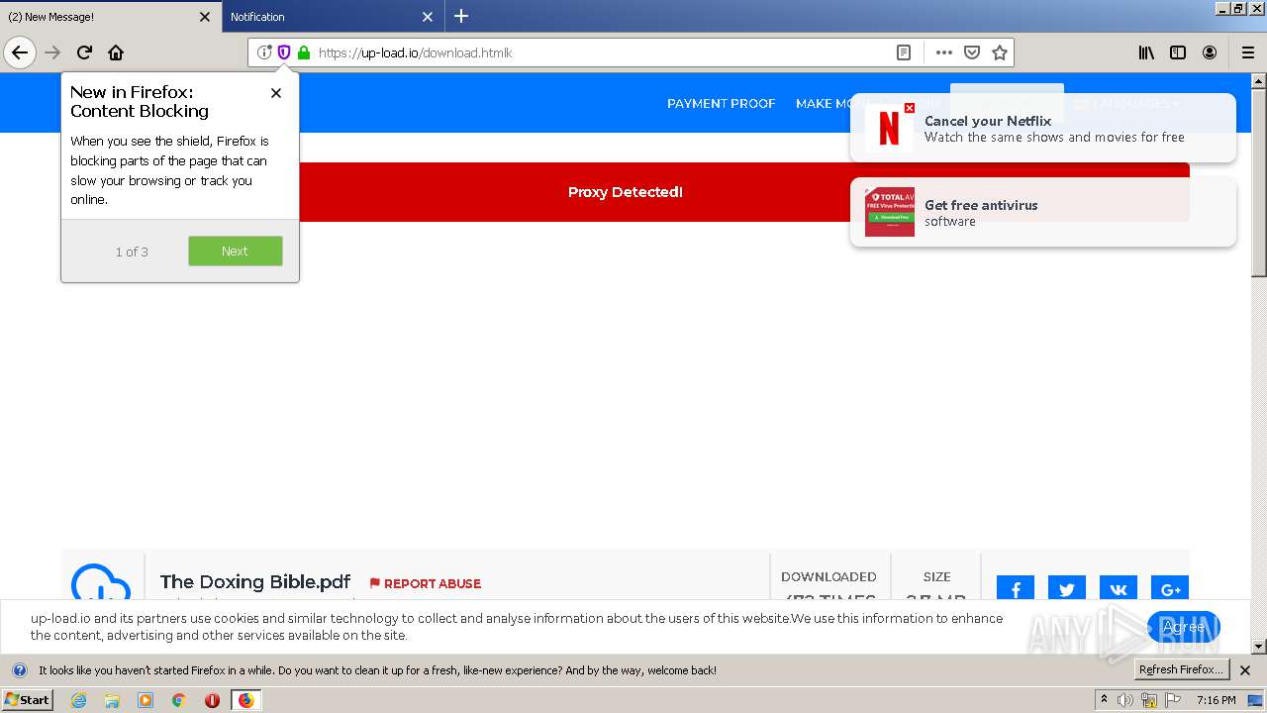1267x713 pixels.
Task: Open Firefox account icon
Action: coord(1210,52)
